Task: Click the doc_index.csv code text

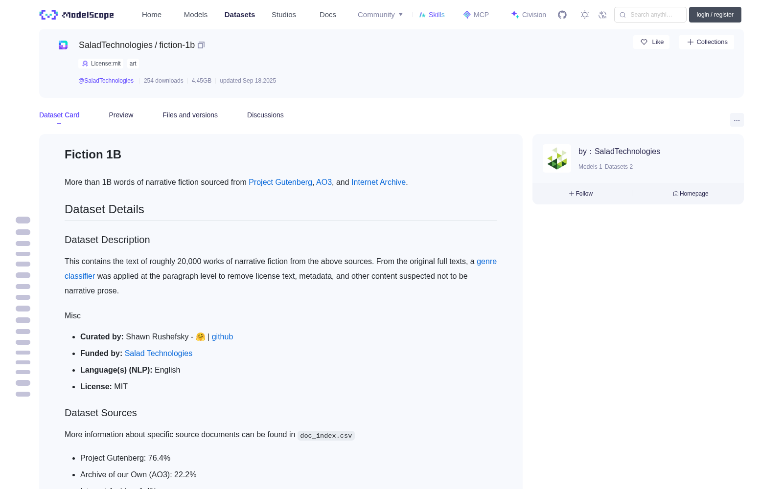Action: [326, 435]
